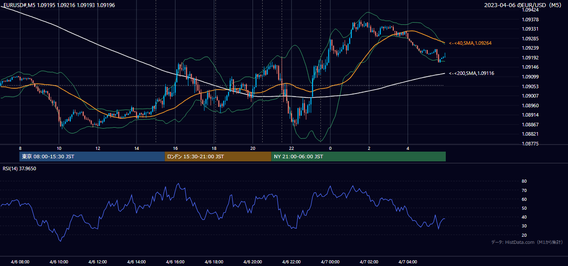Click the 4/6 14:00 time label

tap(136, 262)
